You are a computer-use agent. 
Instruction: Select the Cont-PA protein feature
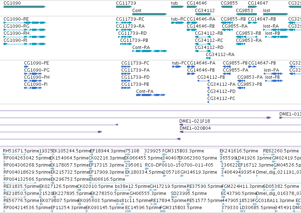pyautogui.click(x=151, y=95)
